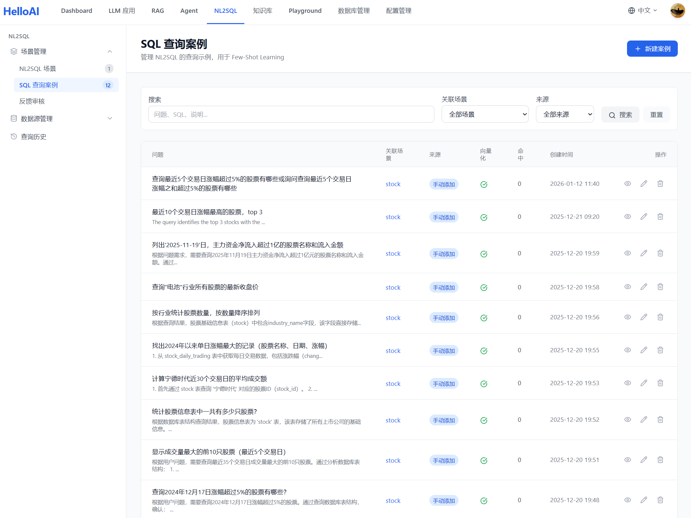Delete the '电池' industry query case
691x518 pixels.
pyautogui.click(x=660, y=287)
